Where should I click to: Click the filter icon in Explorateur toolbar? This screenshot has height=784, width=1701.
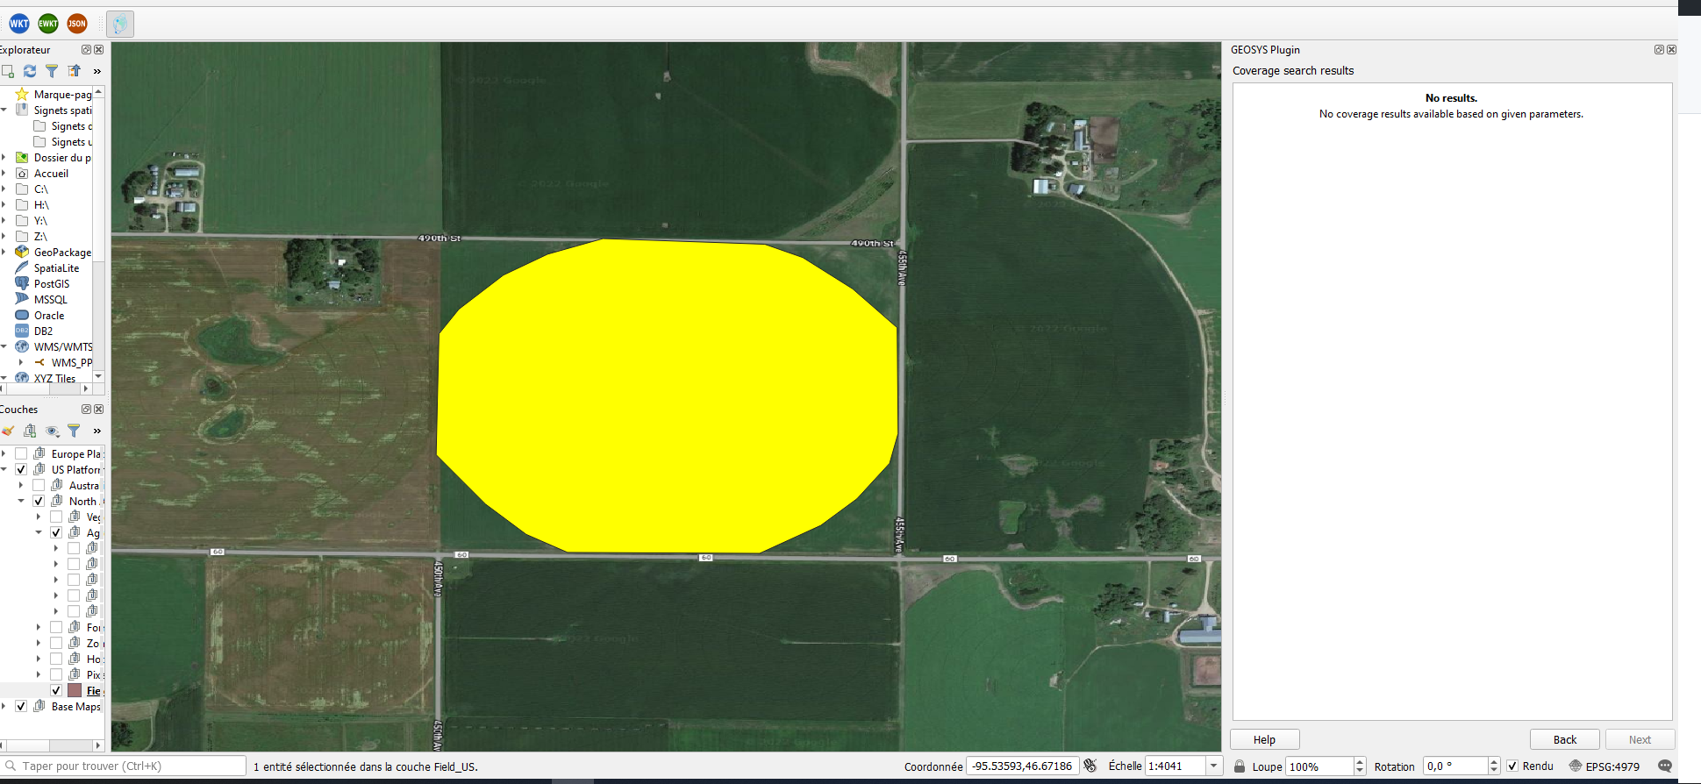click(52, 71)
